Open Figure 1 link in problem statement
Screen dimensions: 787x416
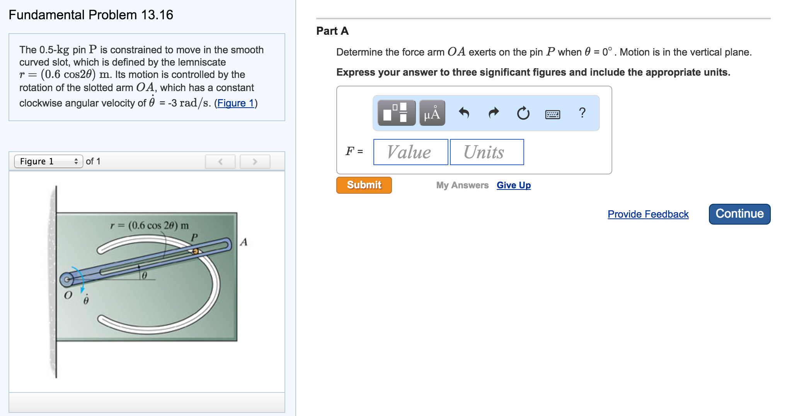pyautogui.click(x=236, y=103)
